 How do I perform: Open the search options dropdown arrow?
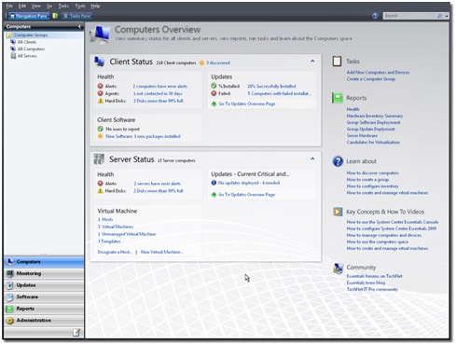pyautogui.click(x=447, y=16)
